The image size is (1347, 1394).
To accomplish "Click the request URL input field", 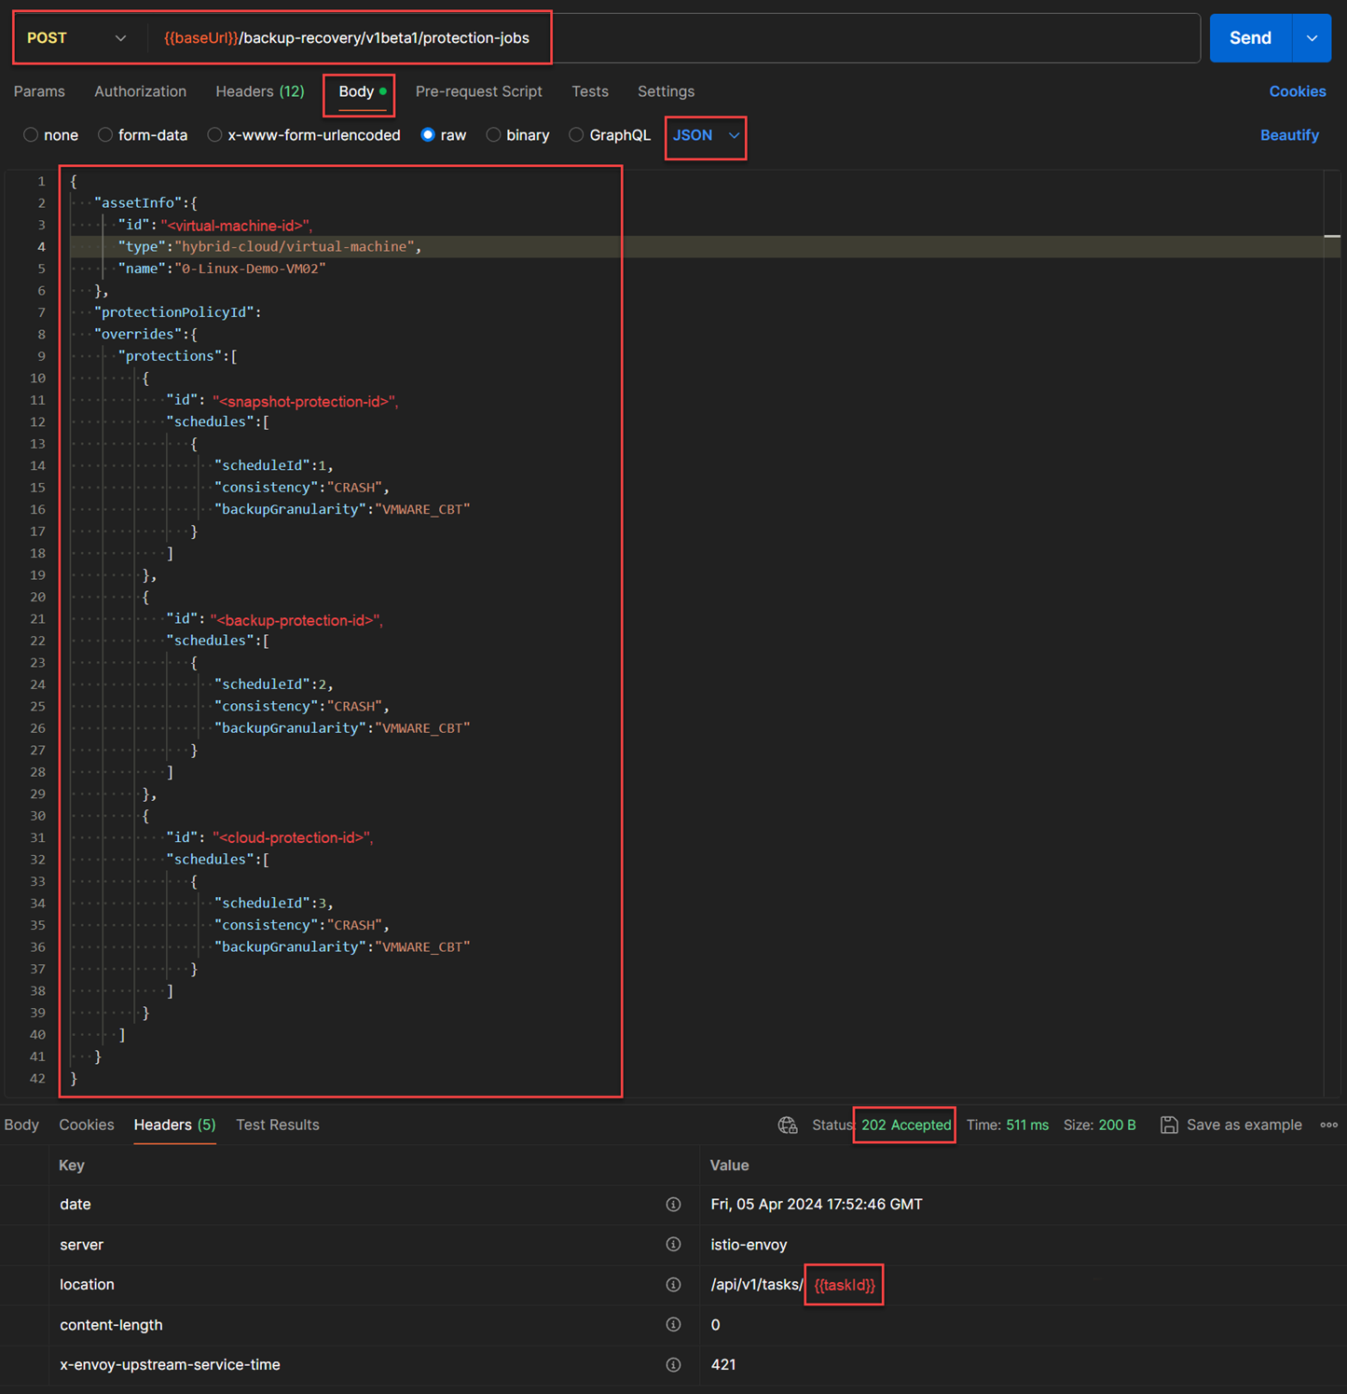I will click(x=675, y=38).
